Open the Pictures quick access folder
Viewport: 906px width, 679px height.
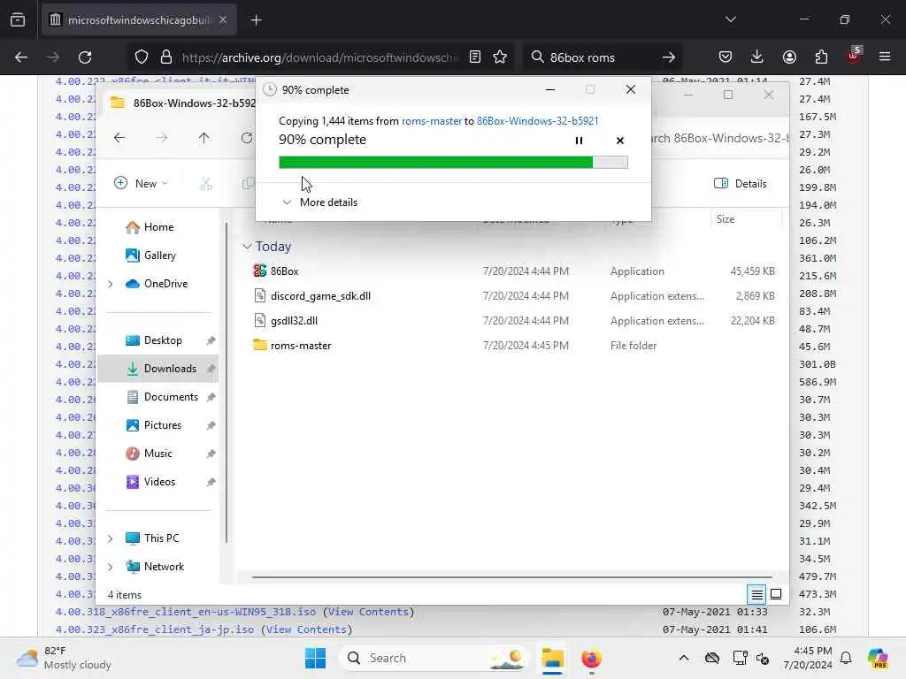click(163, 425)
